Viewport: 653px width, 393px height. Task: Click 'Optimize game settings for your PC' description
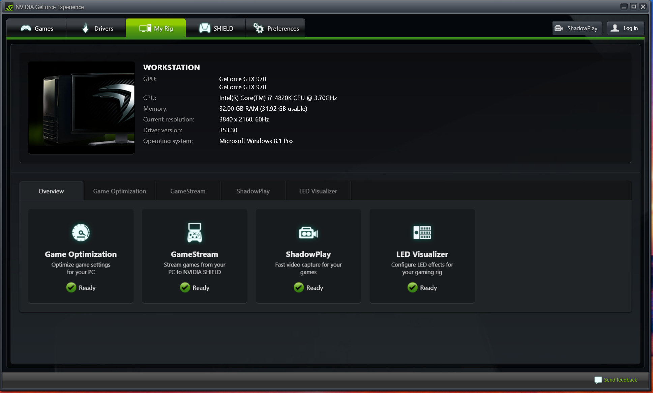coord(81,269)
